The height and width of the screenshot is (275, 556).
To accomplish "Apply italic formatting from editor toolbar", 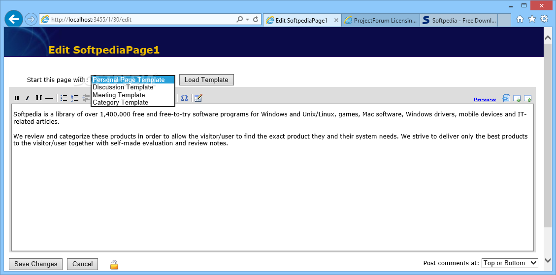I will click(x=27, y=98).
